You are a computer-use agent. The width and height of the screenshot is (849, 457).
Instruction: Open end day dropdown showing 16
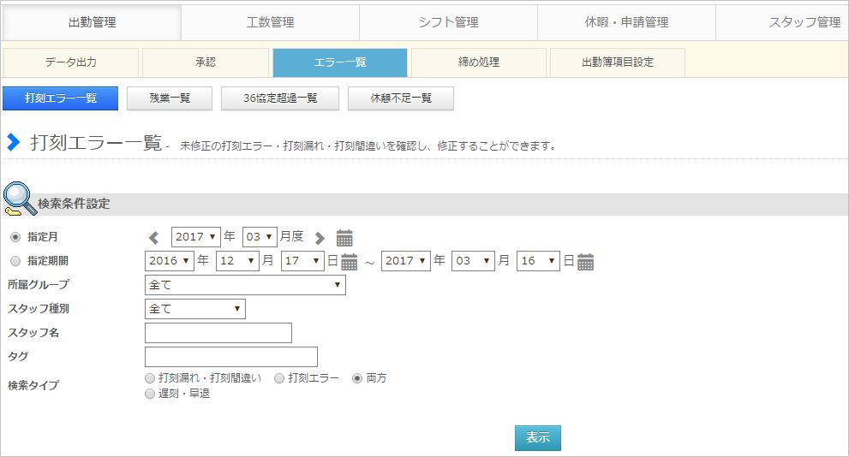coord(538,261)
